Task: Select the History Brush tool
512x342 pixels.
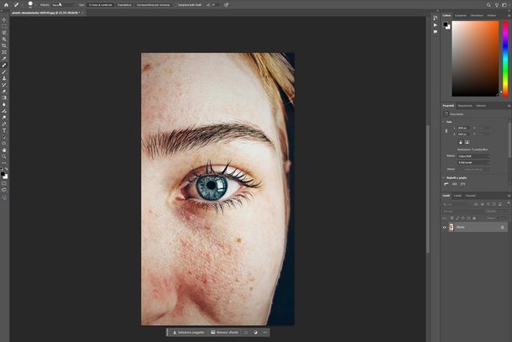Action: [x=4, y=85]
